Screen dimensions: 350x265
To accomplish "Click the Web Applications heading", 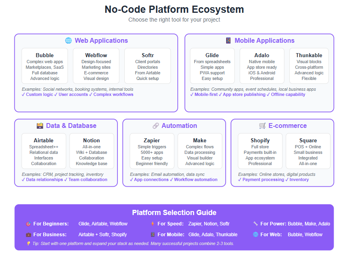I will pos(101,40).
